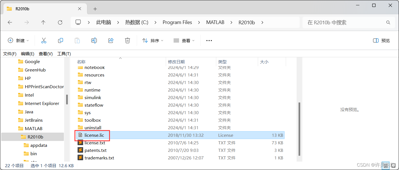
Task: Expand chevron after 此电脑 in address bar
Action: click(x=118, y=22)
